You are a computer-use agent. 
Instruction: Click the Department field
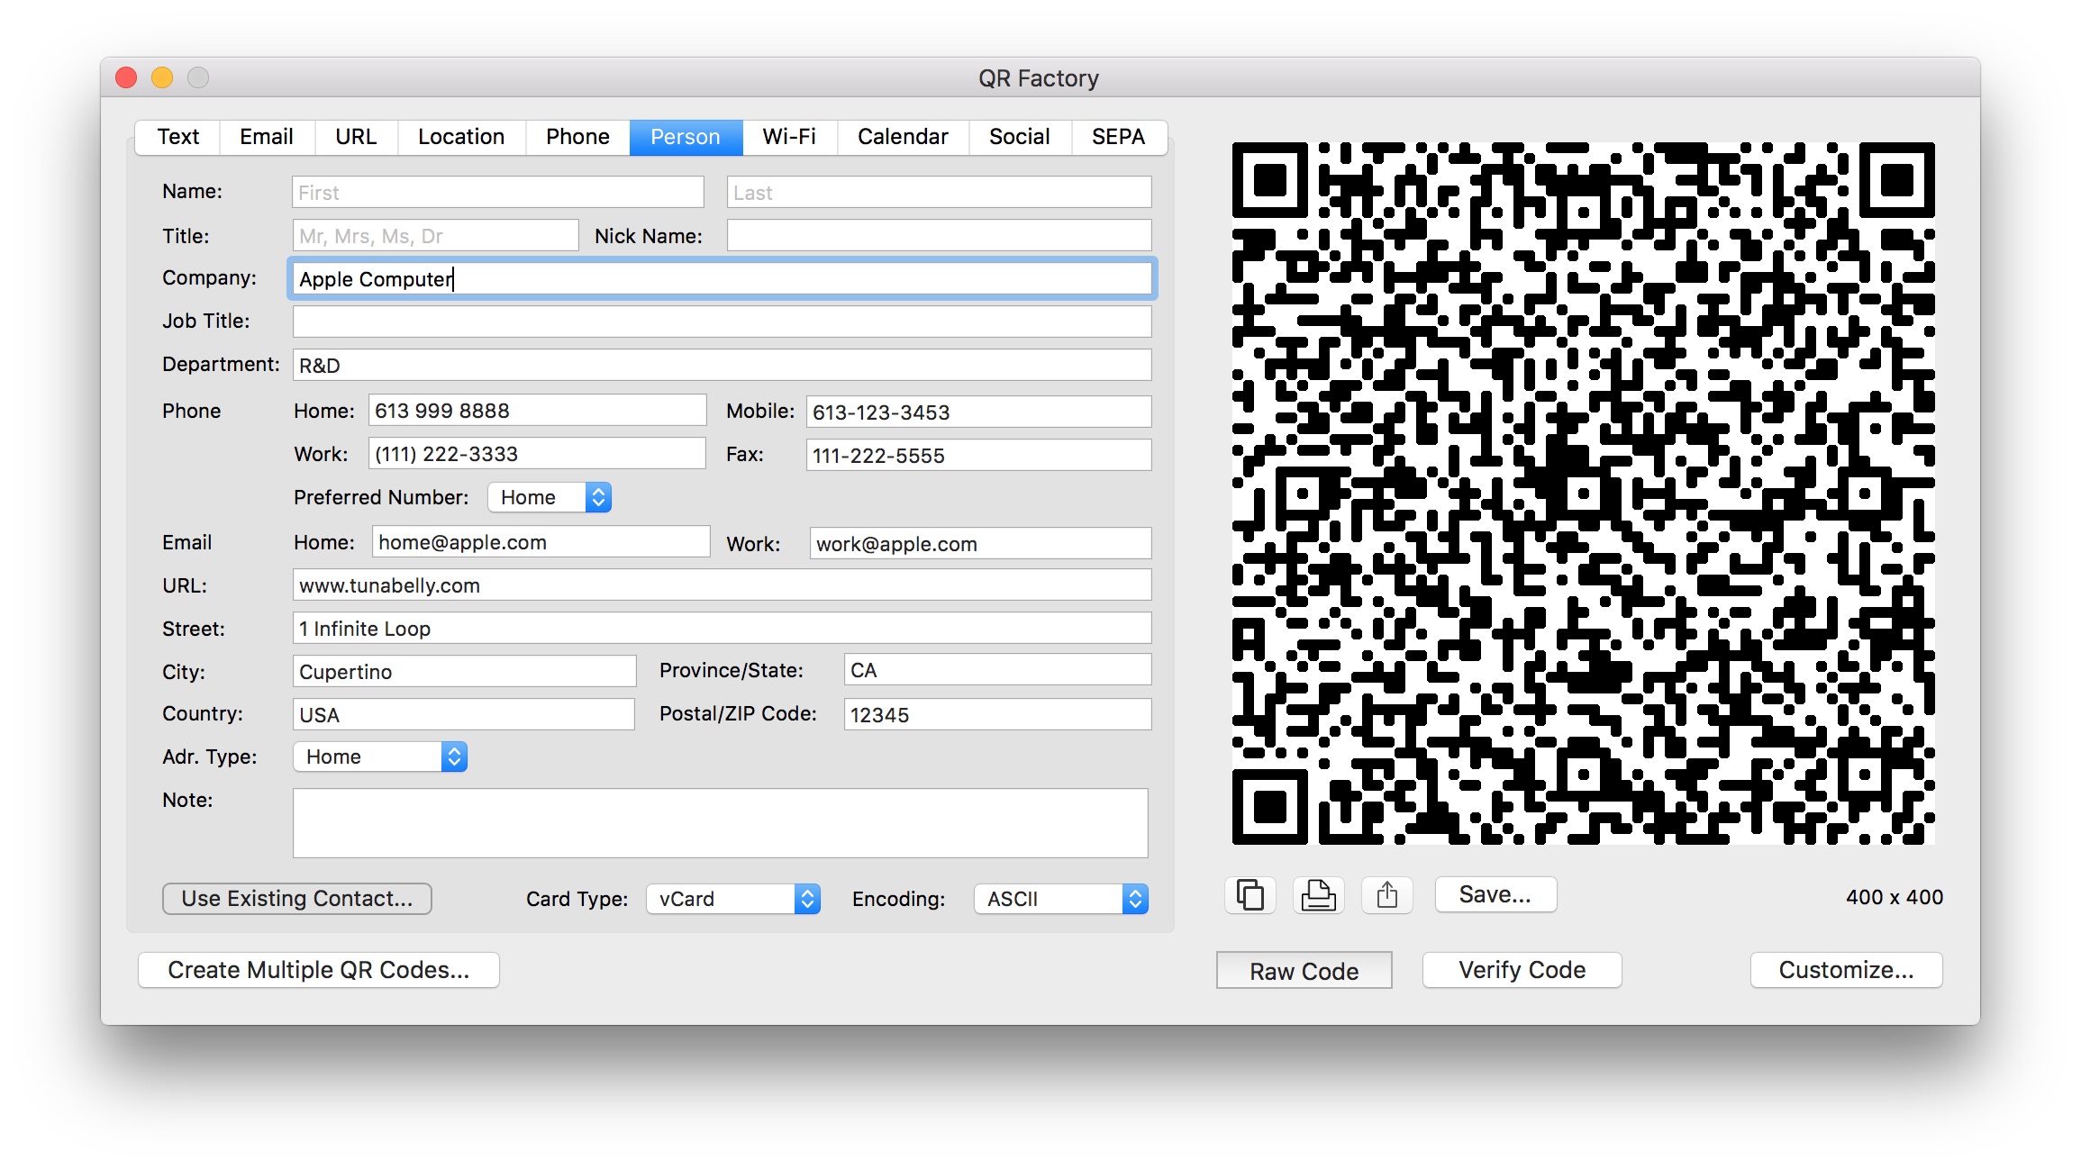722,365
